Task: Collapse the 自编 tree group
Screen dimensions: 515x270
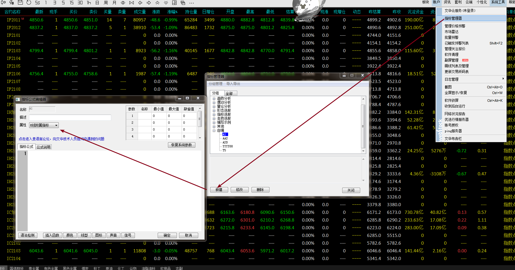Action: coord(214,131)
